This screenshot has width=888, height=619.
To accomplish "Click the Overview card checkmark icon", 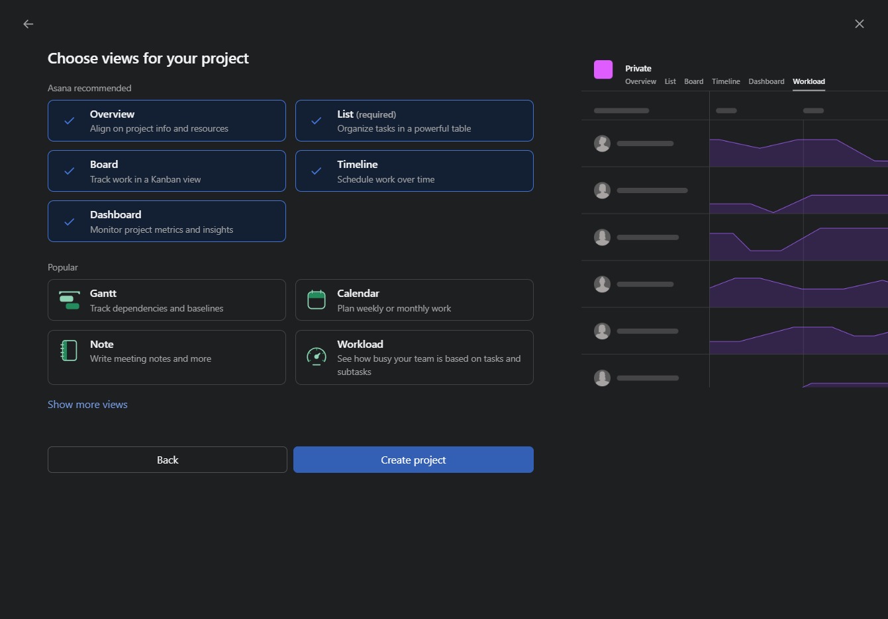I will click(x=69, y=120).
